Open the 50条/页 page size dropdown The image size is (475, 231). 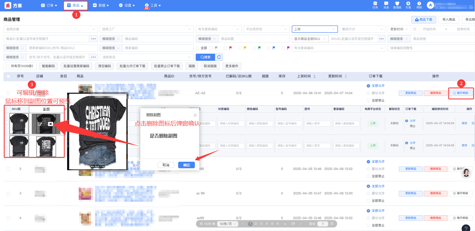coord(228,224)
